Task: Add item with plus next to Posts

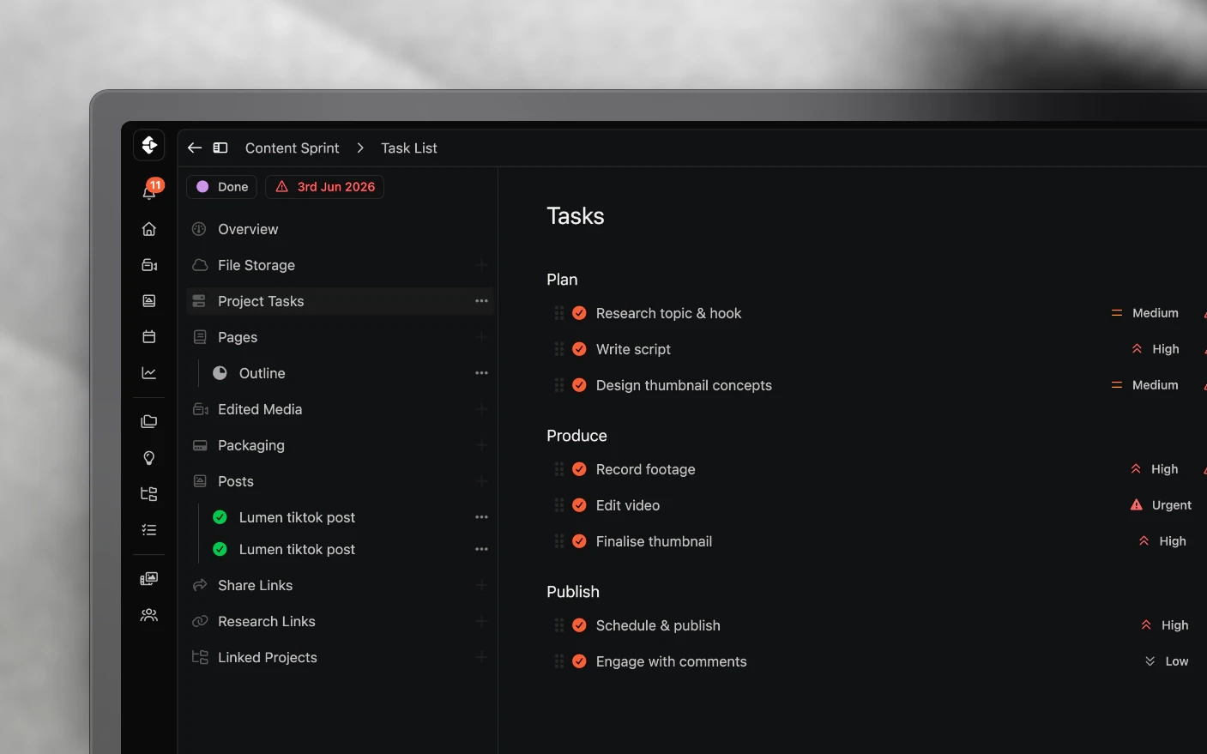Action: pyautogui.click(x=481, y=481)
